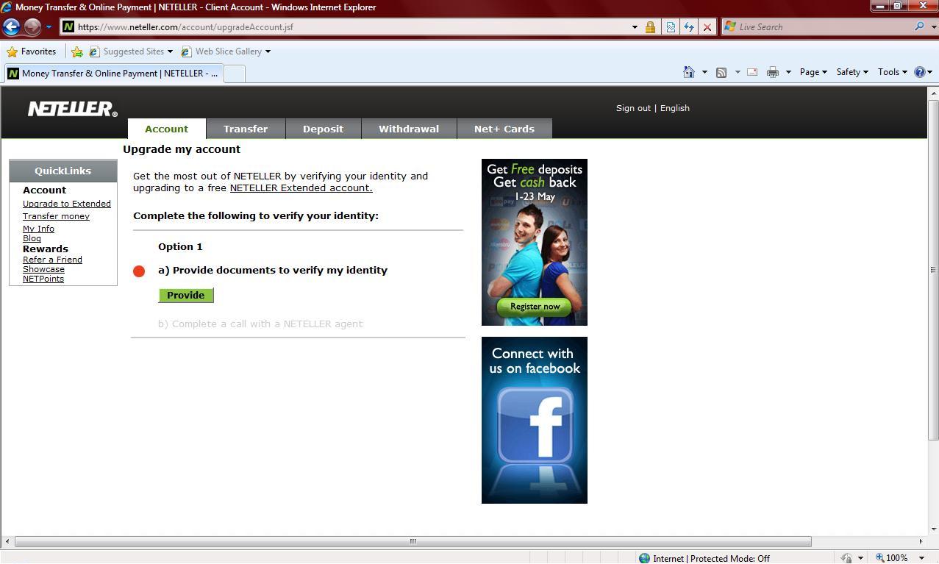Click the privacy report status icon
Image resolution: width=939 pixels, height=564 pixels.
pos(846,558)
